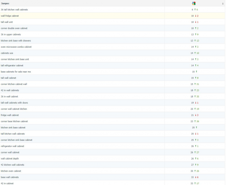The height and width of the screenshot is (185, 226).
Task: Click position value for 'corner base kitchen cabinet'
Action: (x=192, y=121)
